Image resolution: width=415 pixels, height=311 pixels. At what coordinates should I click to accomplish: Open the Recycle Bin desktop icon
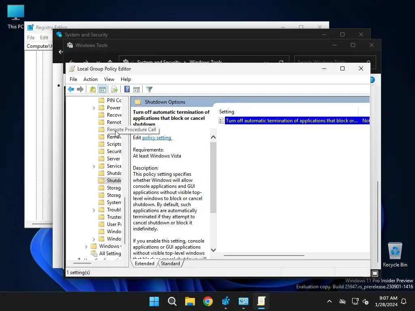point(395,255)
